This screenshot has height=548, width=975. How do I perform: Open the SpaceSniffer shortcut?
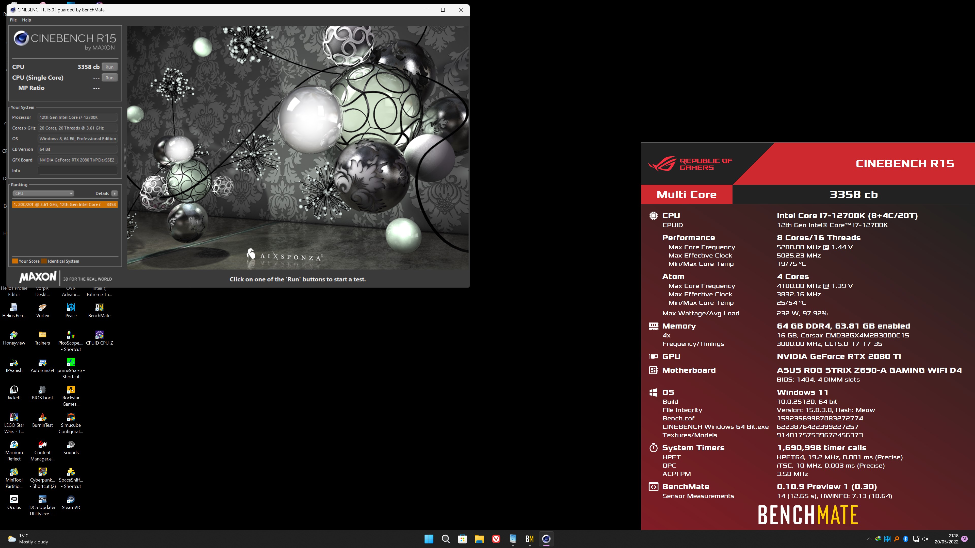(x=71, y=478)
